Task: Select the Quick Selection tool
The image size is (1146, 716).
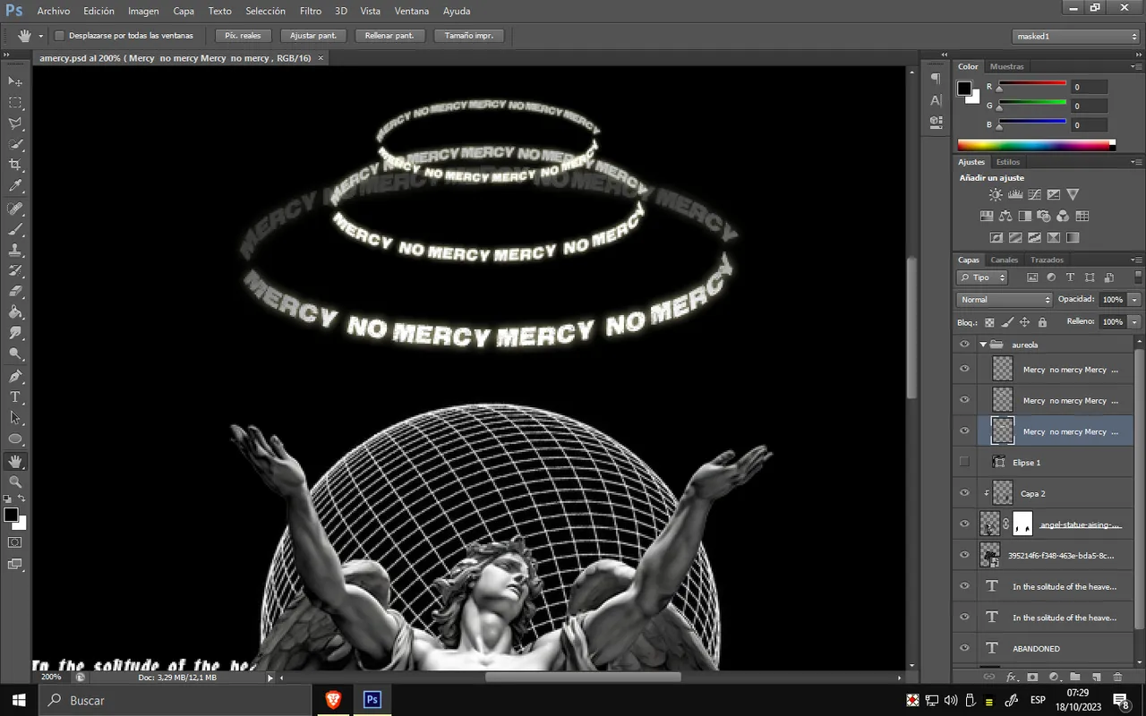Action: (x=15, y=145)
